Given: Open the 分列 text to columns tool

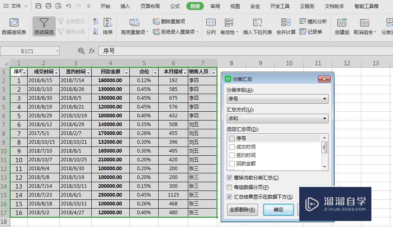Looking at the screenshot, I should pos(211,26).
